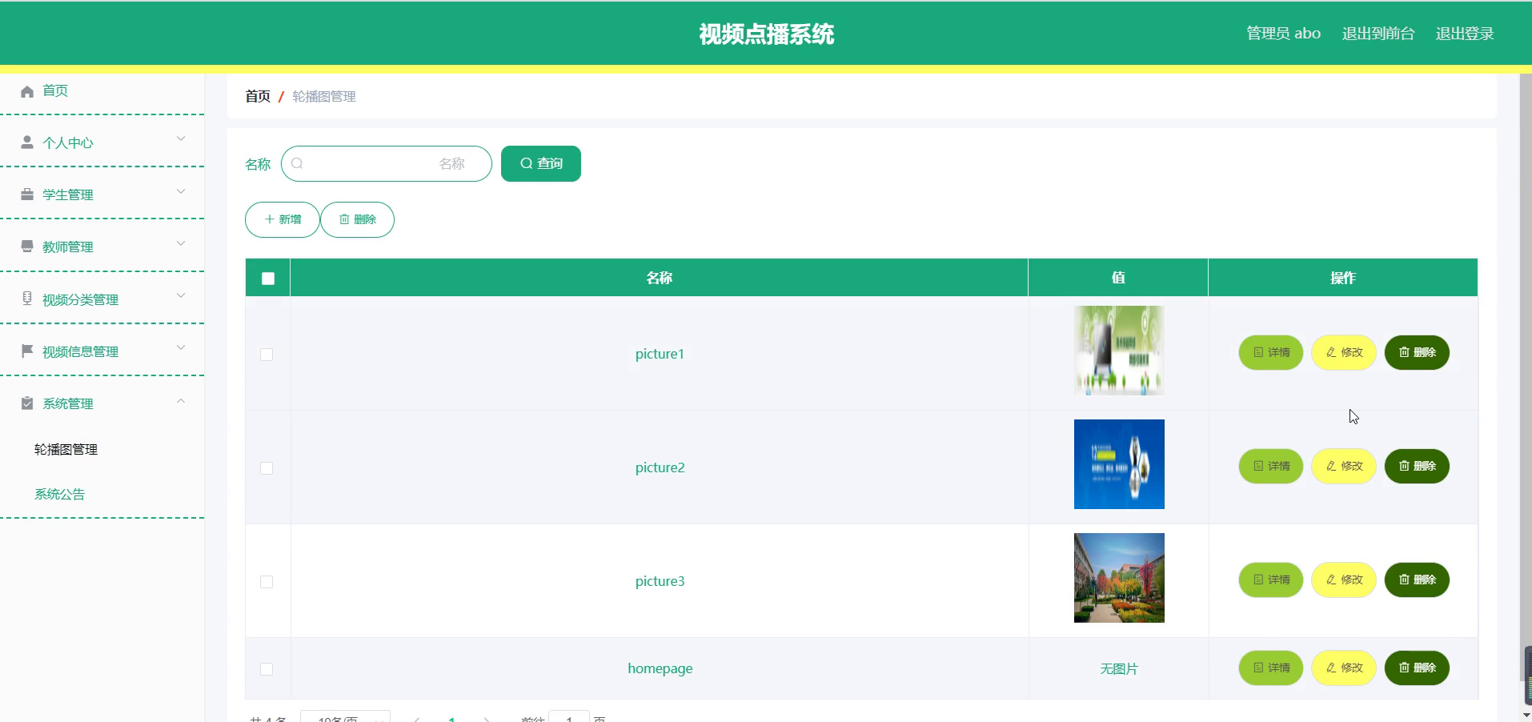Click the magnifier icon in the 名称 search box
The width and height of the screenshot is (1532, 722).
(298, 163)
